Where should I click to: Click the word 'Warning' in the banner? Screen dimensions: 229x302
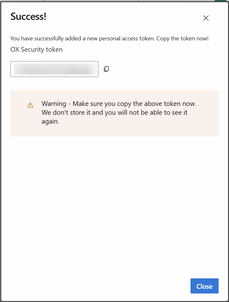(54, 104)
